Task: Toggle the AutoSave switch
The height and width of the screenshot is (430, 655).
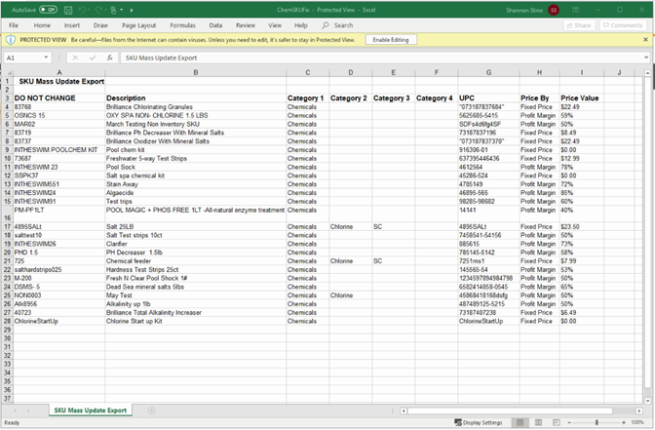Action: coord(48,10)
